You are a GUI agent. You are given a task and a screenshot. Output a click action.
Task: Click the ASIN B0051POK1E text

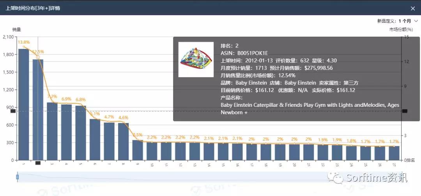click(x=244, y=53)
